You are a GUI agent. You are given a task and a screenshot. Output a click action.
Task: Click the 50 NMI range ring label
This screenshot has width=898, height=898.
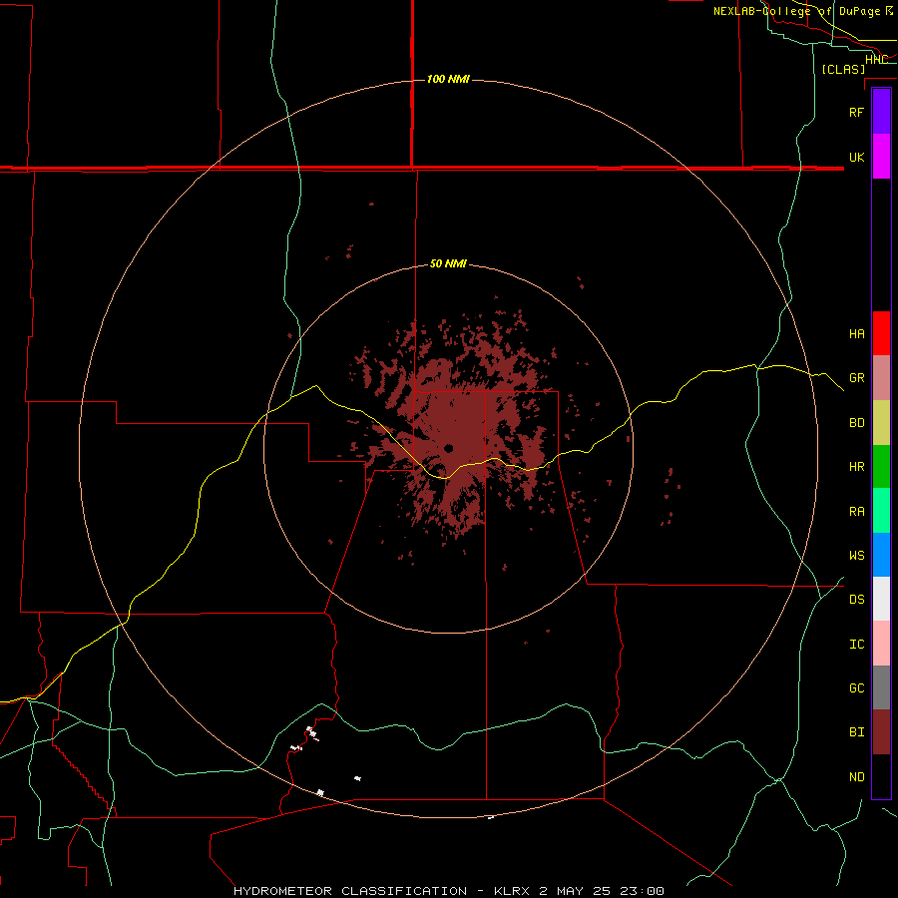pos(448,263)
